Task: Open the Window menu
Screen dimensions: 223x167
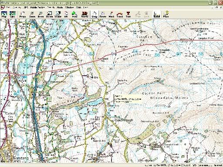Action: 69,7
